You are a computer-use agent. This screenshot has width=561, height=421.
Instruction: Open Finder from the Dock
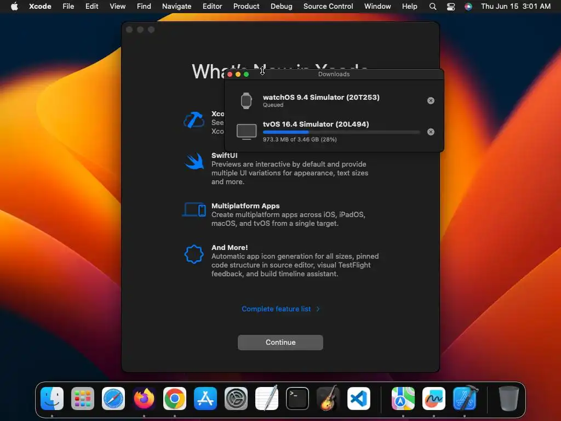52,399
